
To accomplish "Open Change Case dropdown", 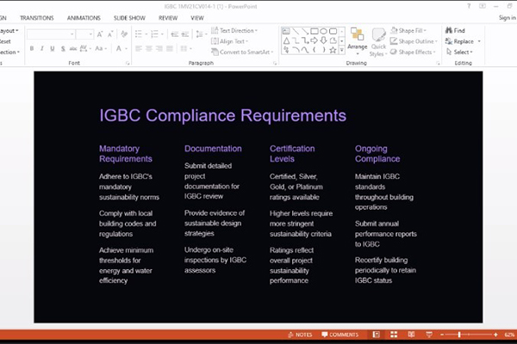I will tap(101, 49).
